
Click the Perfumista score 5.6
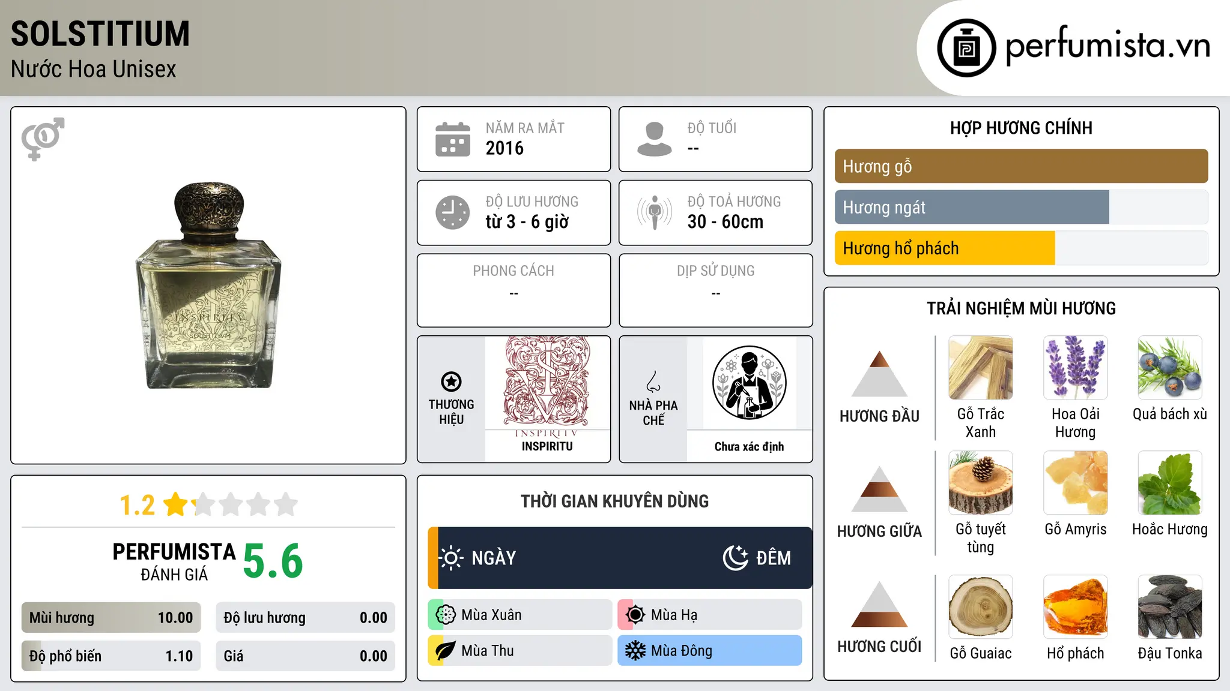coord(273,561)
